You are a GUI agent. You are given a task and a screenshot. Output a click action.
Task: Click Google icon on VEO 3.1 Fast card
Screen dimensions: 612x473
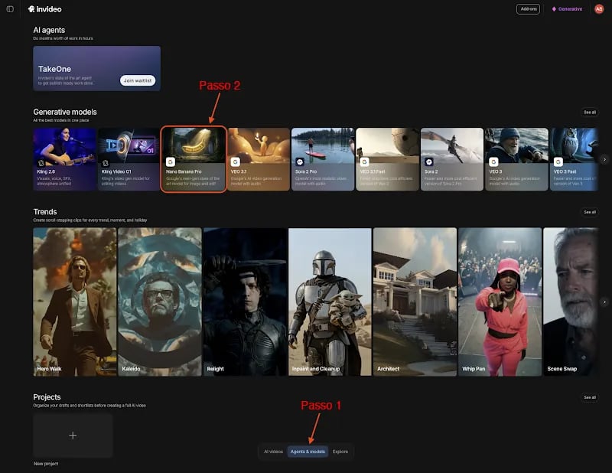click(365, 161)
